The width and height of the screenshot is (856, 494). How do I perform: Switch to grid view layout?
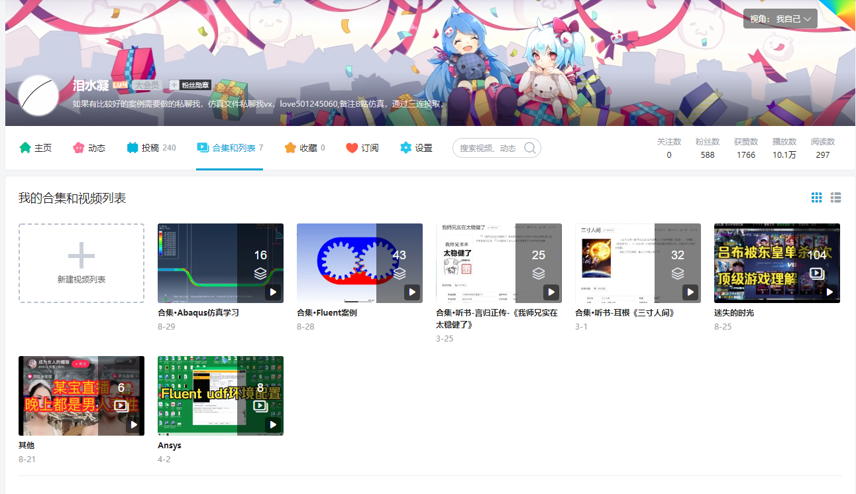point(817,198)
